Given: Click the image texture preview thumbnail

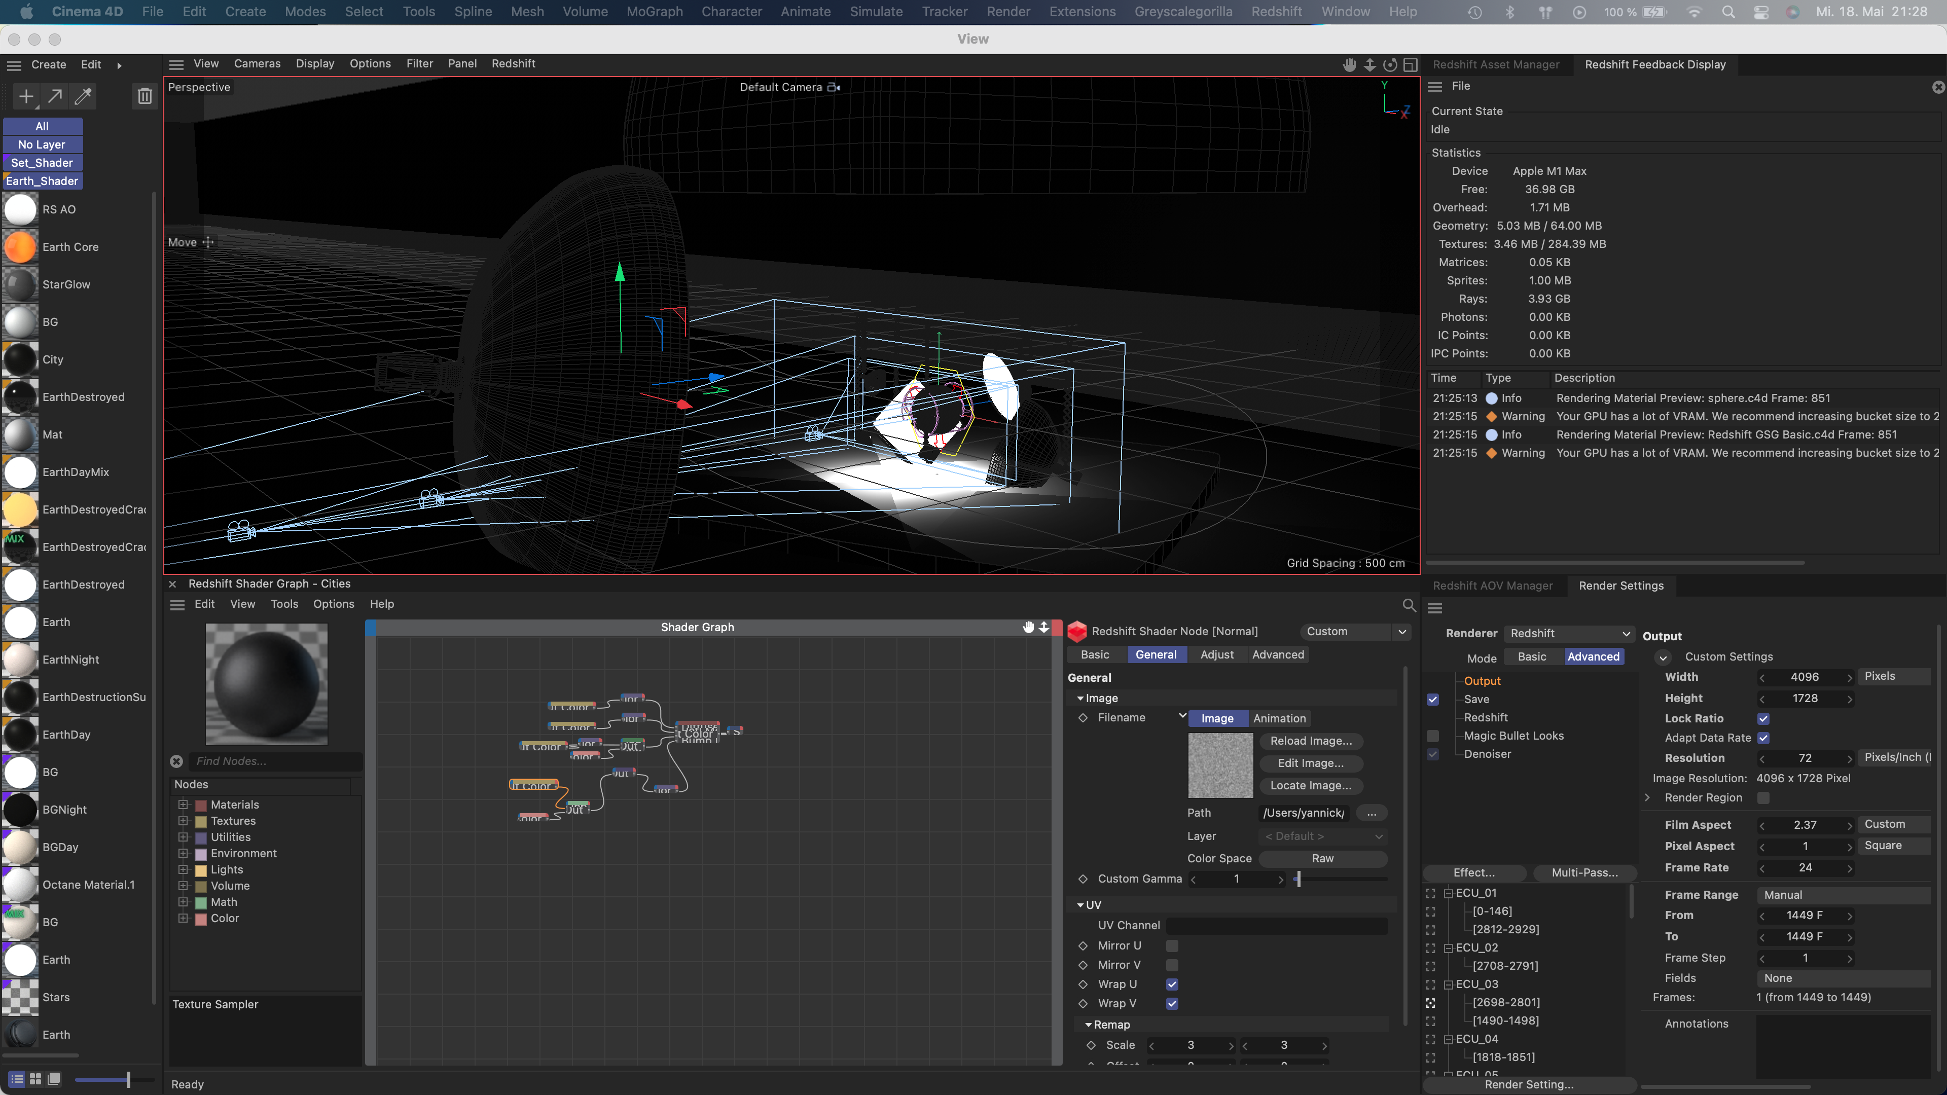Looking at the screenshot, I should 1220,765.
